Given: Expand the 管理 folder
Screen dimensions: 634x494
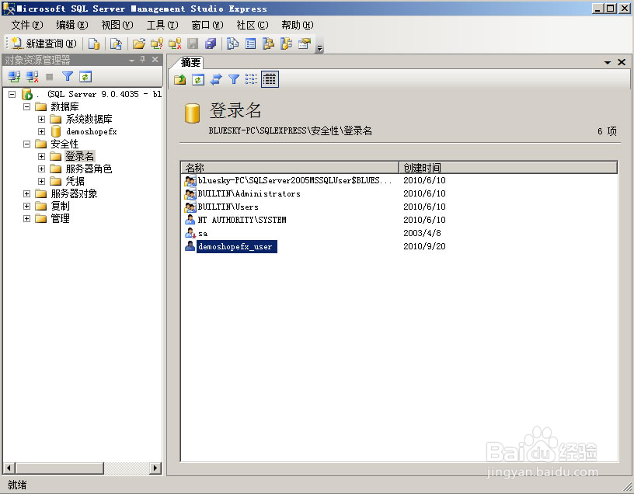Looking at the screenshot, I should pyautogui.click(x=26, y=219).
